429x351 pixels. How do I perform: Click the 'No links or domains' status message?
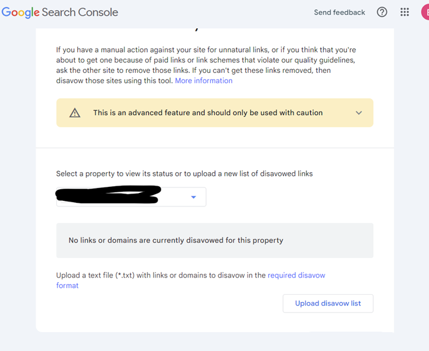coord(176,240)
